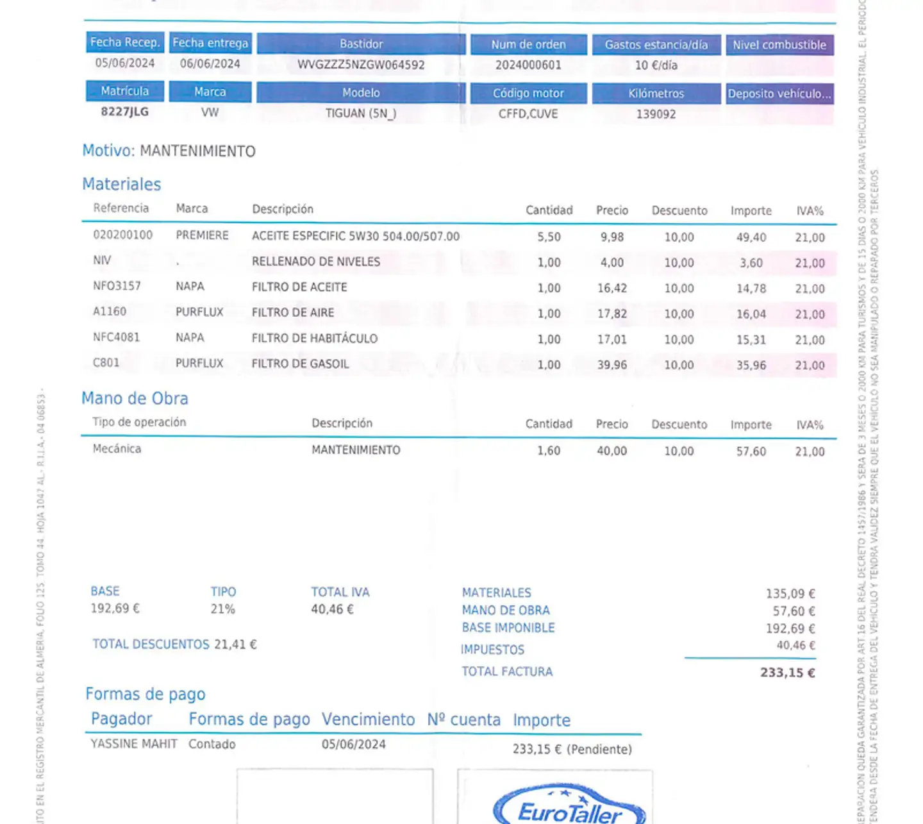Click the FILTRO DE HABITÁCULO row
The height and width of the screenshot is (824, 923).
[315, 339]
